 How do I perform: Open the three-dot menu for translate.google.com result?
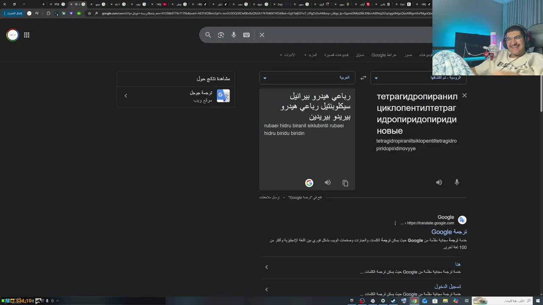[395, 223]
